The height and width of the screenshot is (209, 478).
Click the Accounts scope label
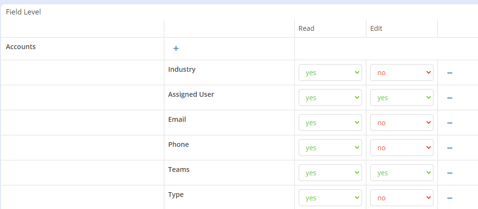(x=21, y=47)
